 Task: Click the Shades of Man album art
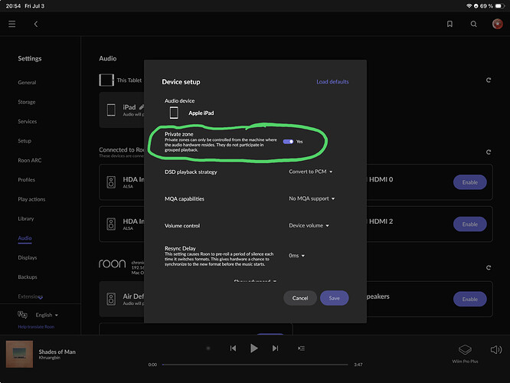click(19, 354)
